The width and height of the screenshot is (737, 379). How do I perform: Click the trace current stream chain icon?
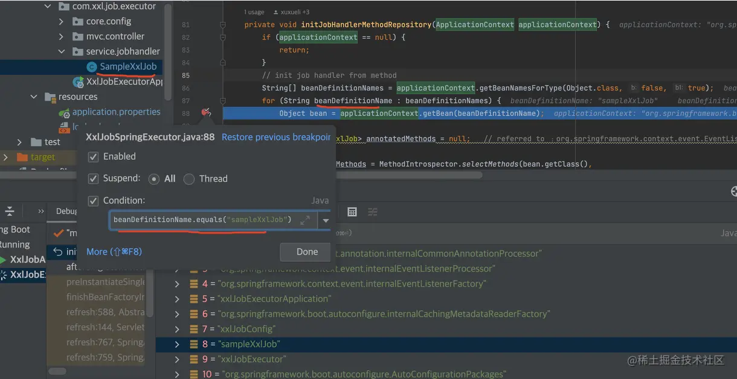click(x=373, y=212)
